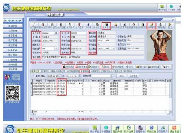Click the 导出 export button

(x=122, y=76)
